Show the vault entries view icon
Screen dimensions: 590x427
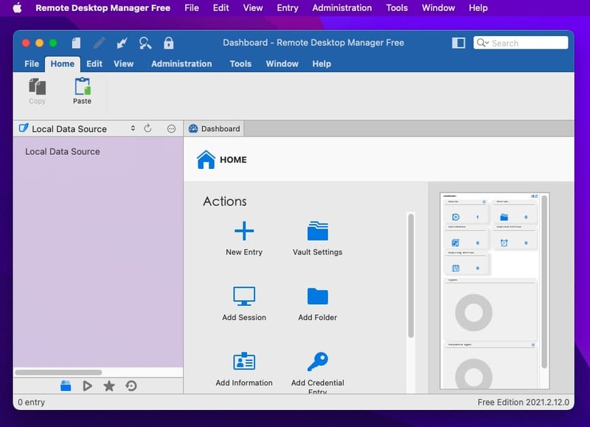coord(66,386)
